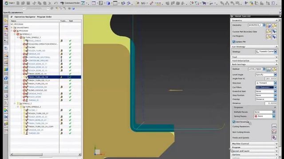
Task: Click the tool icon in ROUGH_TURN_OD row
Action: (x=61, y=51)
